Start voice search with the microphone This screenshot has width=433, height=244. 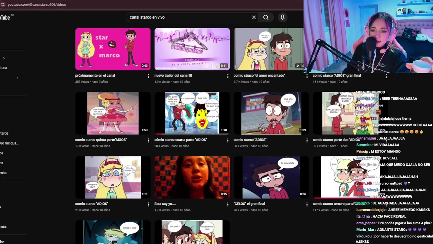tap(282, 17)
